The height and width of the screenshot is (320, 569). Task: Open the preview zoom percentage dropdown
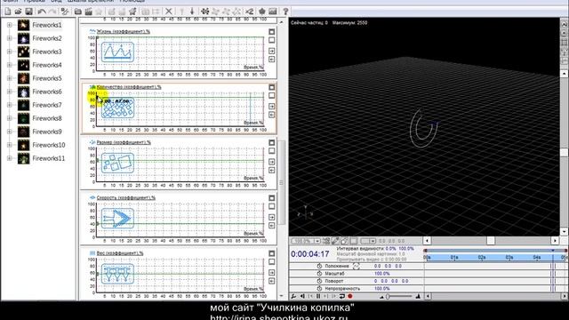317,241
